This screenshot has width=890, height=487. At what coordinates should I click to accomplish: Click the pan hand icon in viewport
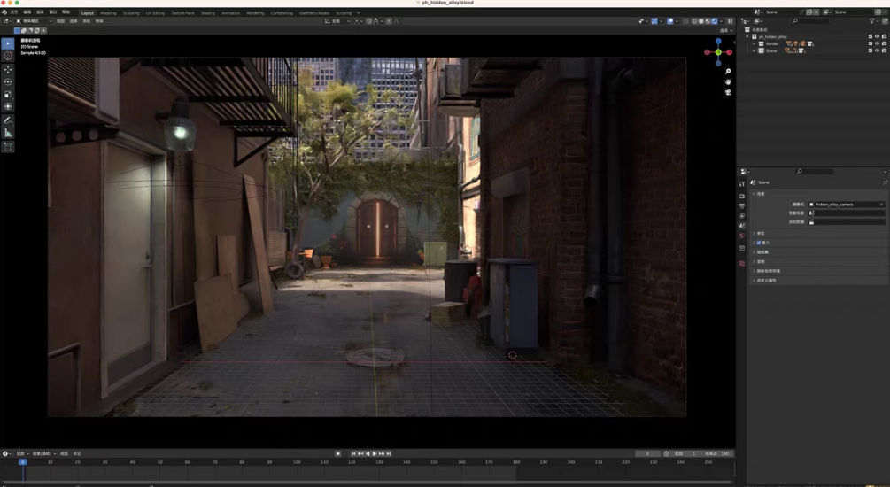pos(727,81)
